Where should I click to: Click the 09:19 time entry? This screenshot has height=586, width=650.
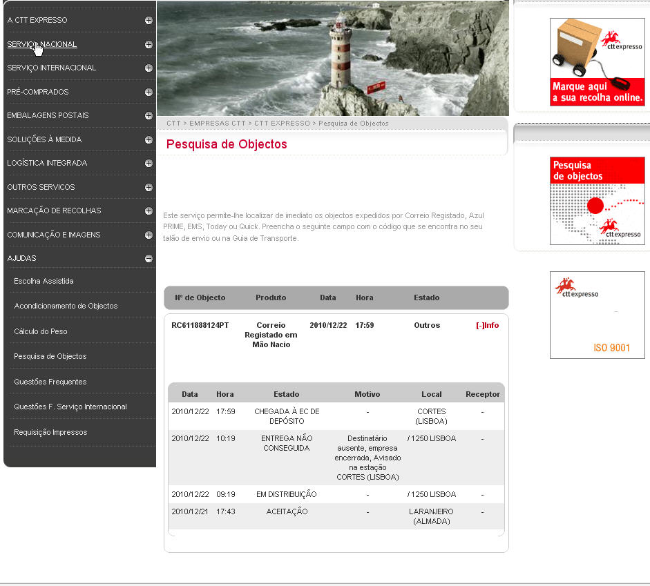pyautogui.click(x=225, y=494)
